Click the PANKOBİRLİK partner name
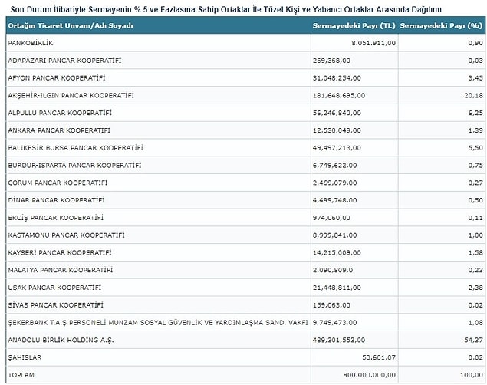This screenshot has width=487, height=385. [x=31, y=43]
